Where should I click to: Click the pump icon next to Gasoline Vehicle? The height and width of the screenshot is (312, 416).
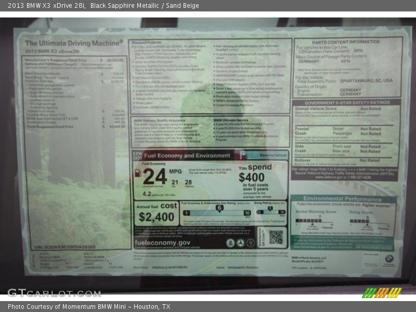[243, 155]
